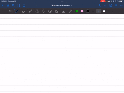Add a new page
124x93 pixels.
(111, 5)
